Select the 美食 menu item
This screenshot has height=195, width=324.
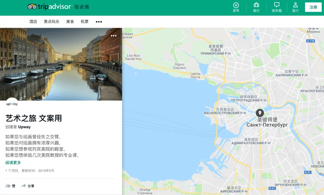click(70, 21)
